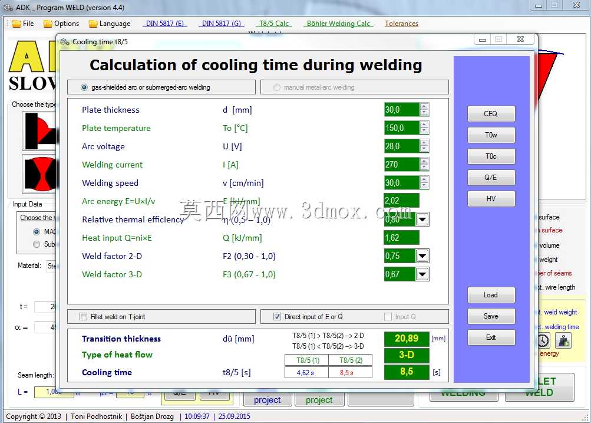591x423 pixels.
Task: Select the red-black weld type thumbnail
Action: coord(41,131)
